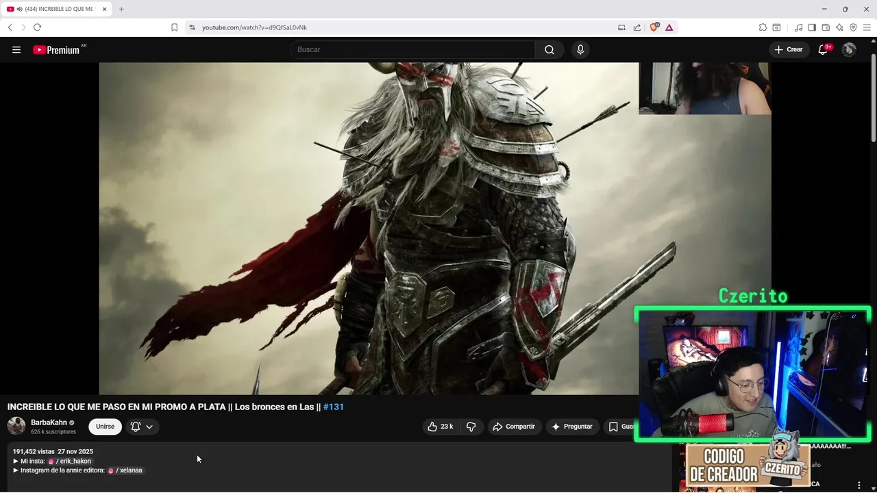Open the options dots on recommended video

coord(859,485)
